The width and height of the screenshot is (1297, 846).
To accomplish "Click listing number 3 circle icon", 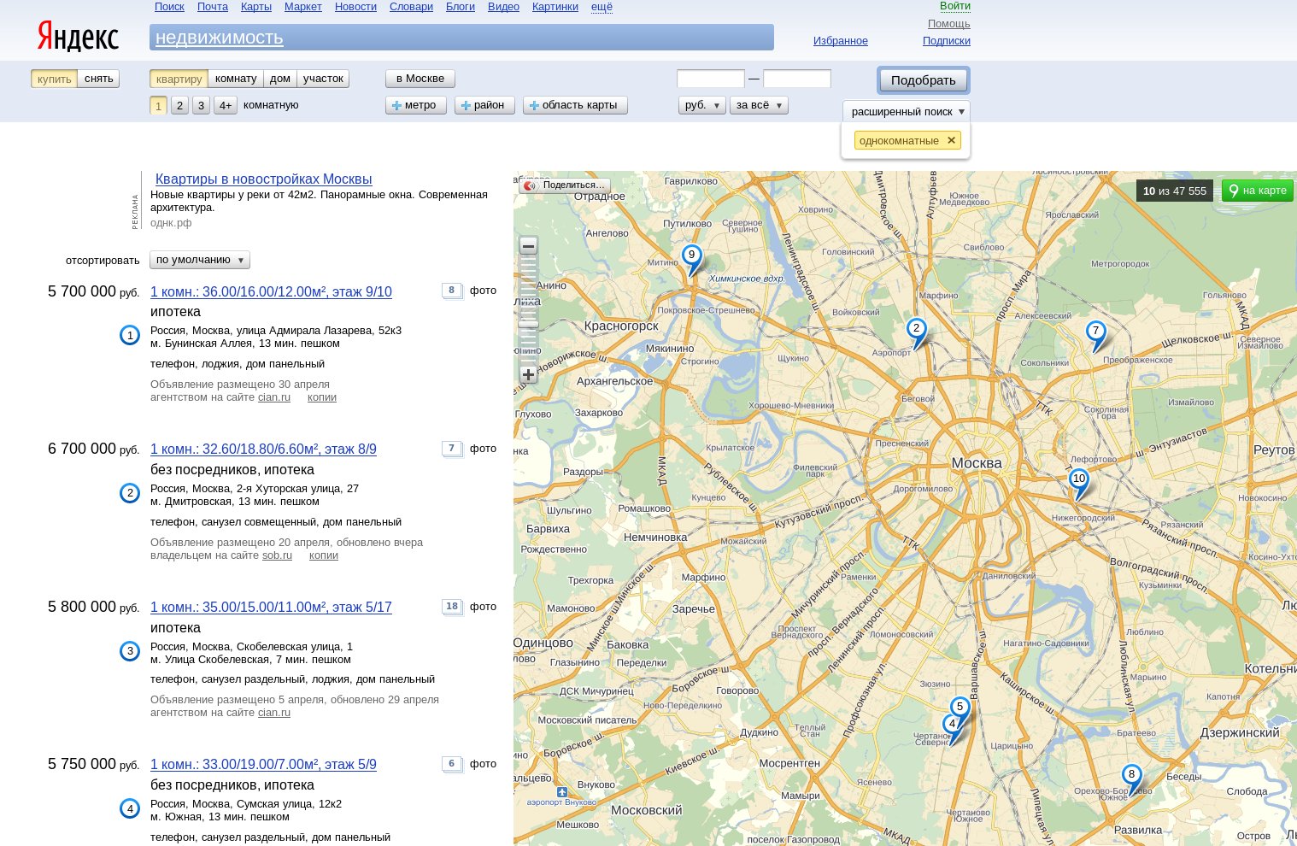I will (130, 651).
